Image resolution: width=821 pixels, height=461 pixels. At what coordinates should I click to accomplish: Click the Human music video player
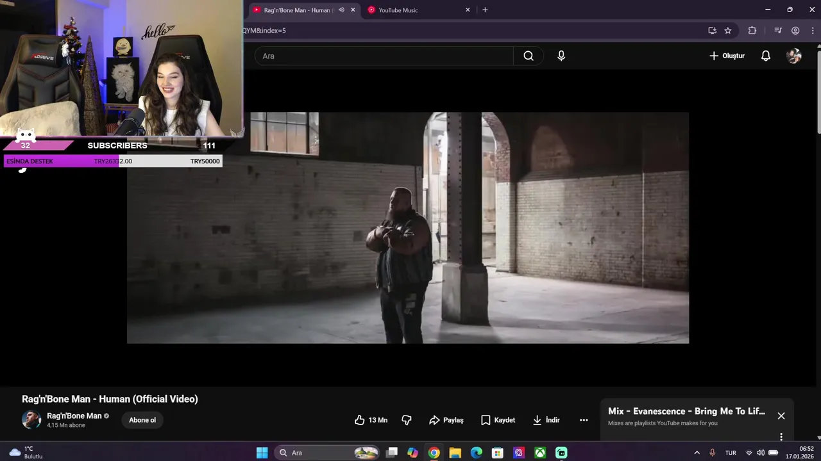(x=408, y=228)
